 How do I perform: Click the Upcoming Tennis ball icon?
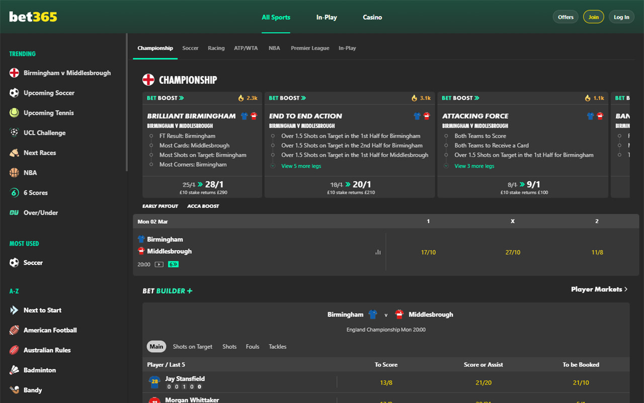point(14,113)
